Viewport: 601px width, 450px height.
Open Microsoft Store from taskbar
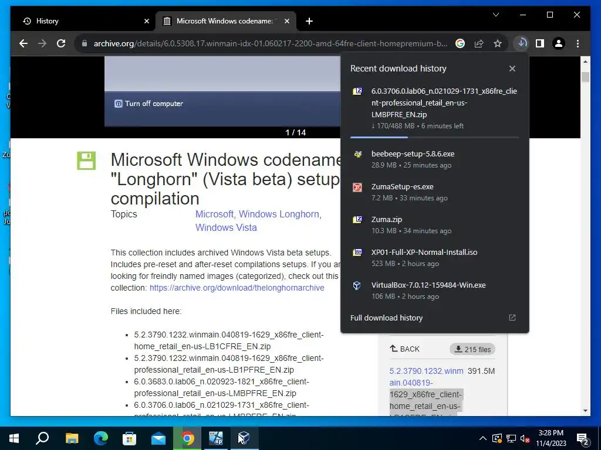[130, 438]
